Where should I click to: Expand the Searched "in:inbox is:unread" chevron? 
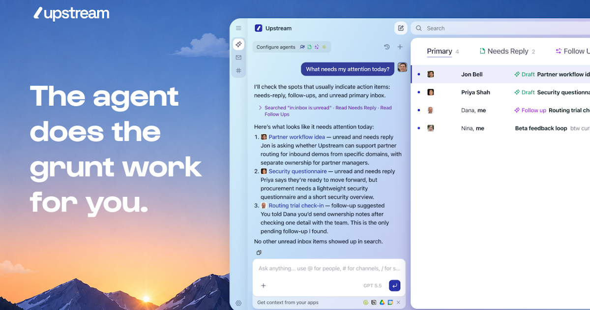coord(260,108)
